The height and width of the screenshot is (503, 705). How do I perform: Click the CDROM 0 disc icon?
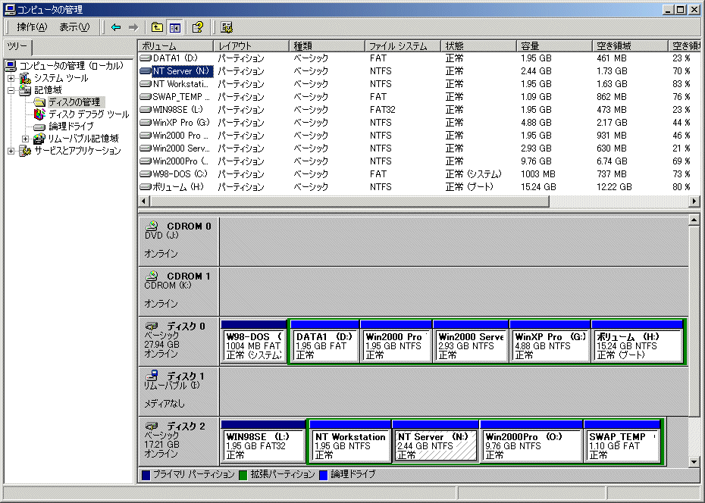pyautogui.click(x=152, y=226)
